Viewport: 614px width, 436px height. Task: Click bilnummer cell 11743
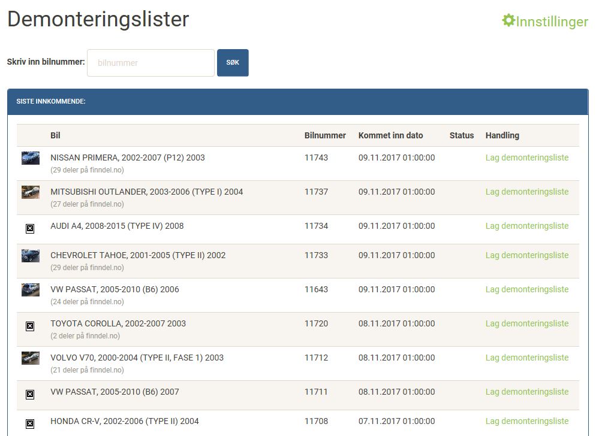pyautogui.click(x=316, y=158)
